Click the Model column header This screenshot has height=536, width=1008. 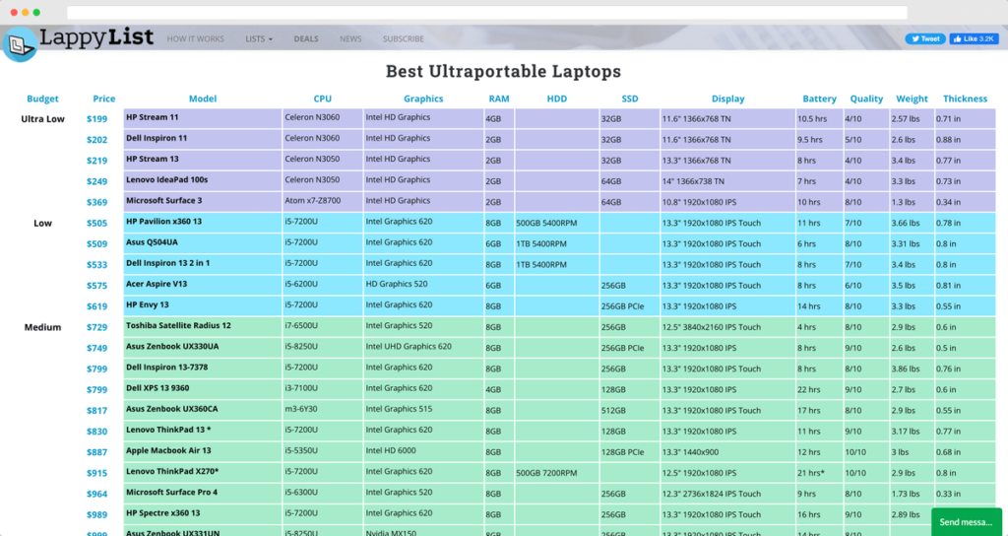[x=203, y=99]
